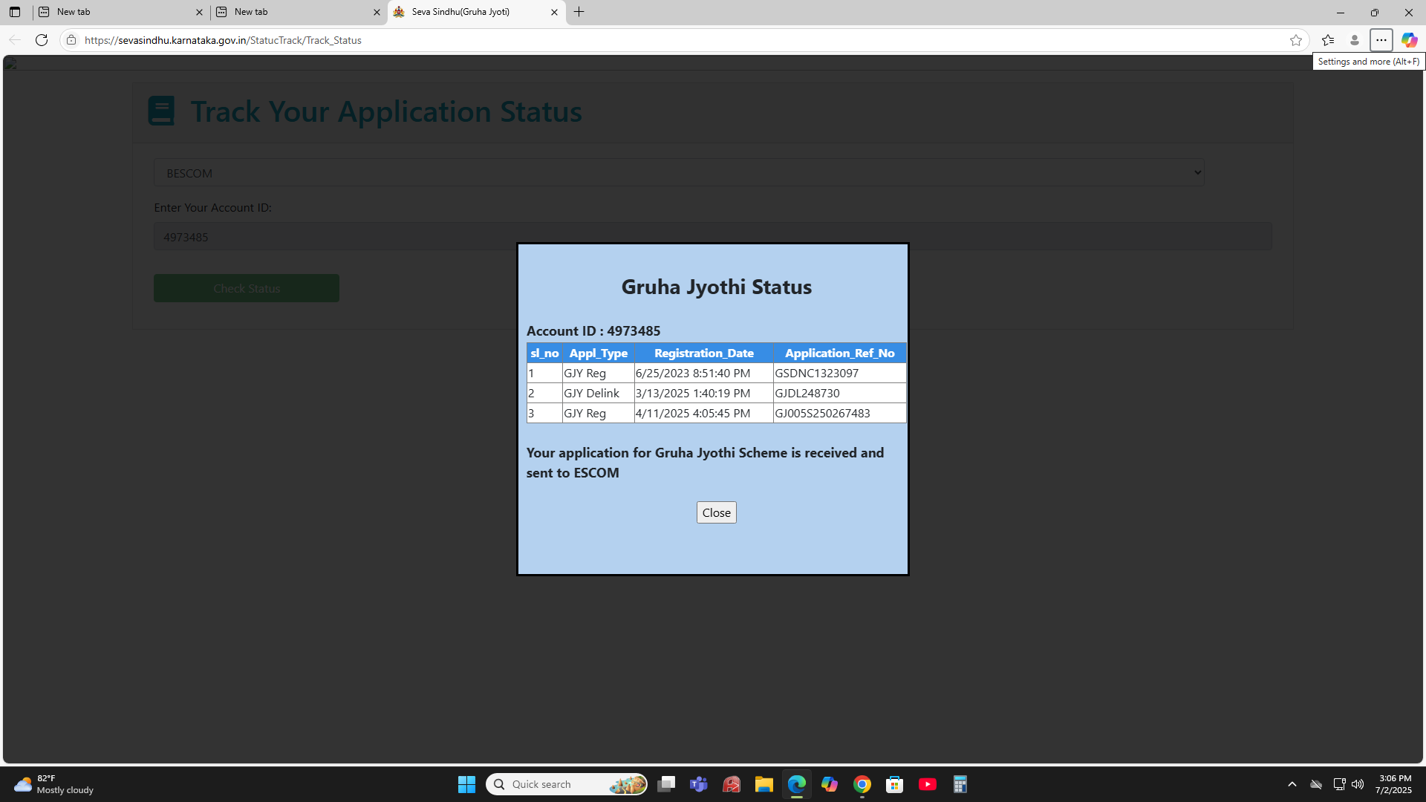This screenshot has height=802, width=1426.
Task: Click the Registration_Date column header
Action: (x=704, y=353)
